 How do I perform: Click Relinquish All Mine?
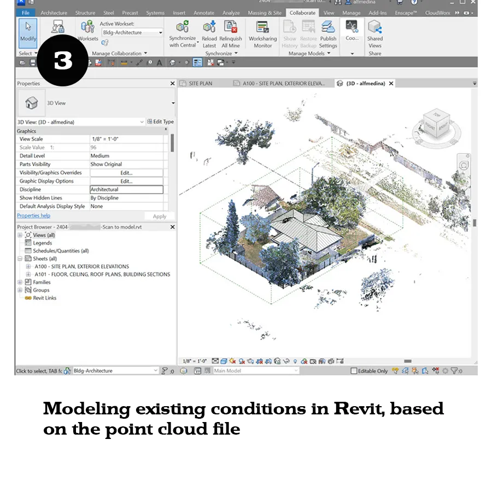click(231, 34)
